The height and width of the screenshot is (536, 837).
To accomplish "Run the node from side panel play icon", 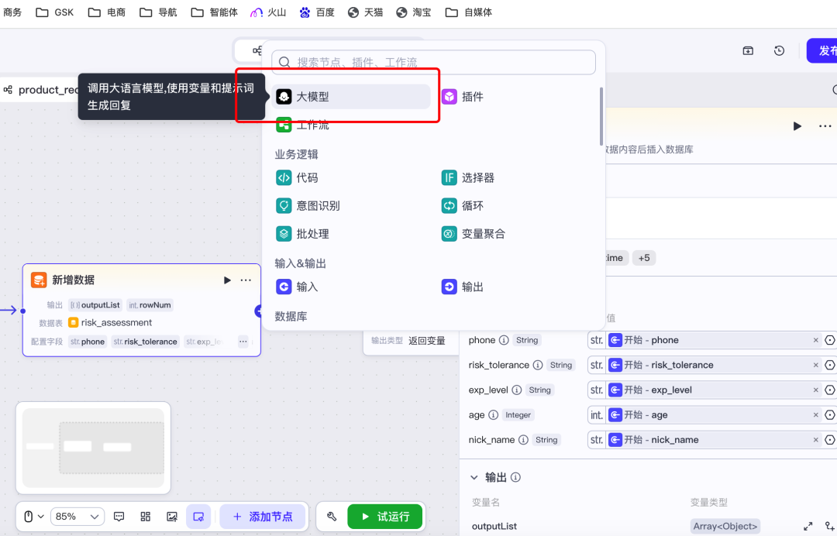I will pyautogui.click(x=797, y=126).
